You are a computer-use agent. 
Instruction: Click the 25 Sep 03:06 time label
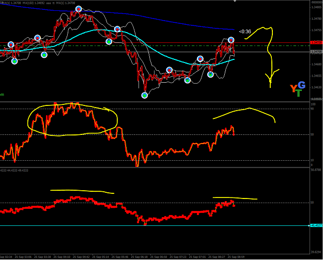[x=23, y=257]
